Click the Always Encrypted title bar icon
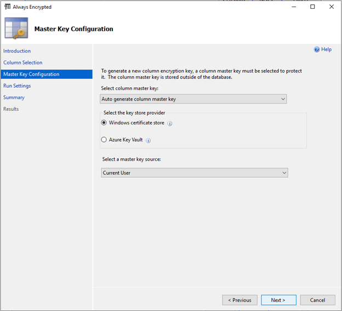This screenshot has height=311, width=342. 7,7
